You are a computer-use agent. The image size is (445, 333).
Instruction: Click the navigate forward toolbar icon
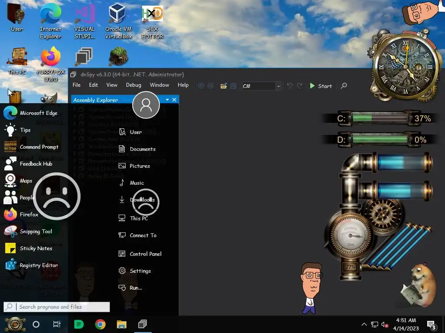211,86
